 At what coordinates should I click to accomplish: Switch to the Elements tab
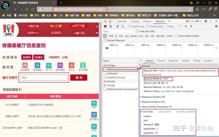122,21
